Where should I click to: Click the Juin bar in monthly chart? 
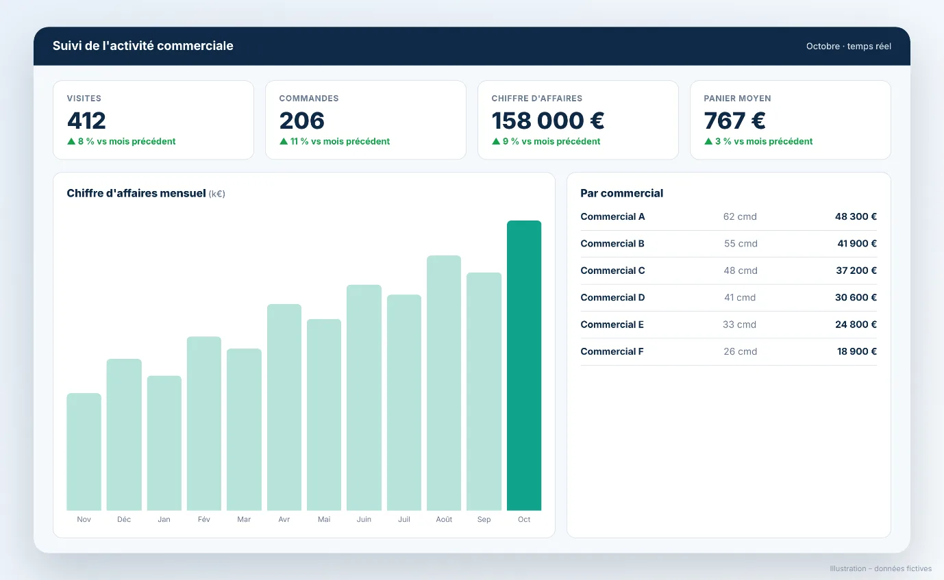coord(364,398)
